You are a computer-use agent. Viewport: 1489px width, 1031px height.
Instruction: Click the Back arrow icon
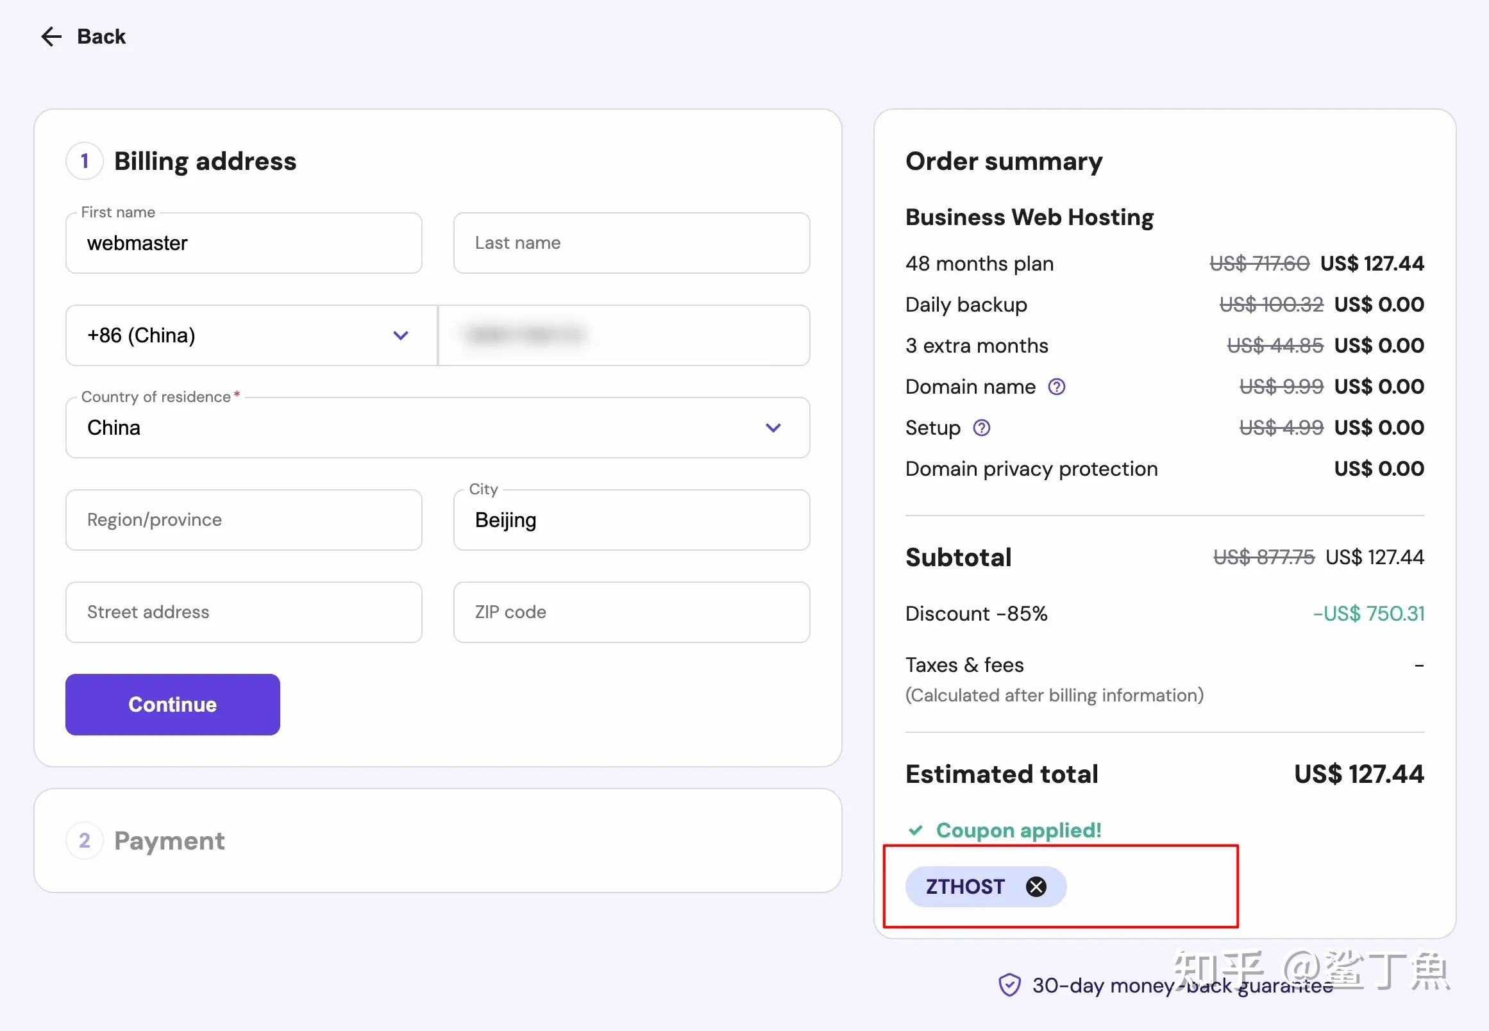click(51, 37)
